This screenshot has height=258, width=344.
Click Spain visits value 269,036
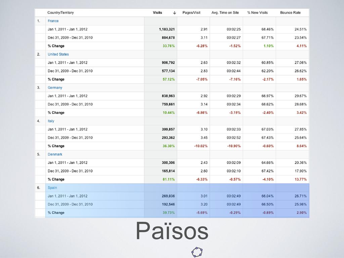click(x=168, y=196)
